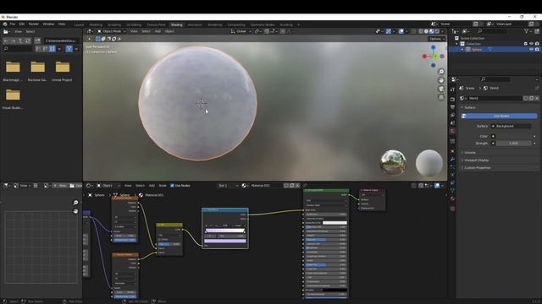542x304 pixels.
Task: Add a new workspace with plus icon
Action: pos(298,24)
